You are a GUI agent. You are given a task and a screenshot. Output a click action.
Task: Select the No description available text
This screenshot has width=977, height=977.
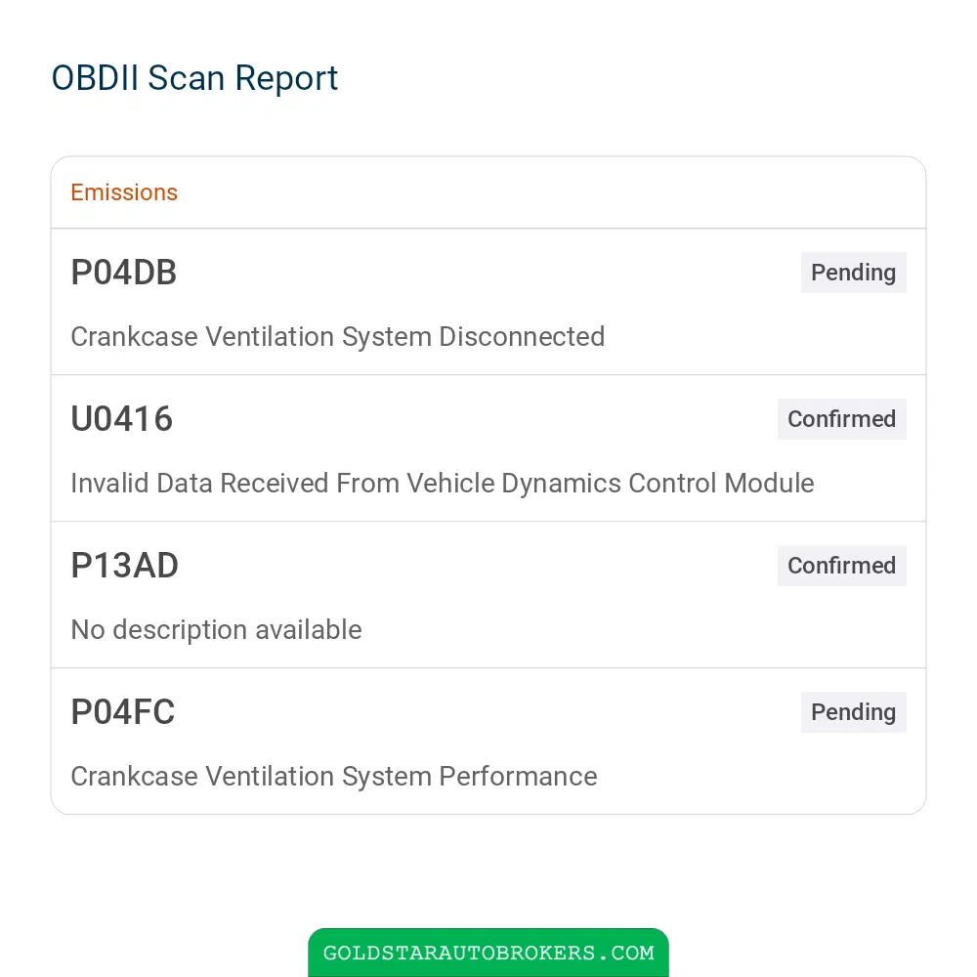click(216, 629)
